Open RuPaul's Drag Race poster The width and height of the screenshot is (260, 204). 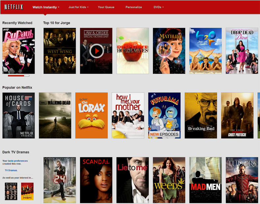tap(18, 51)
